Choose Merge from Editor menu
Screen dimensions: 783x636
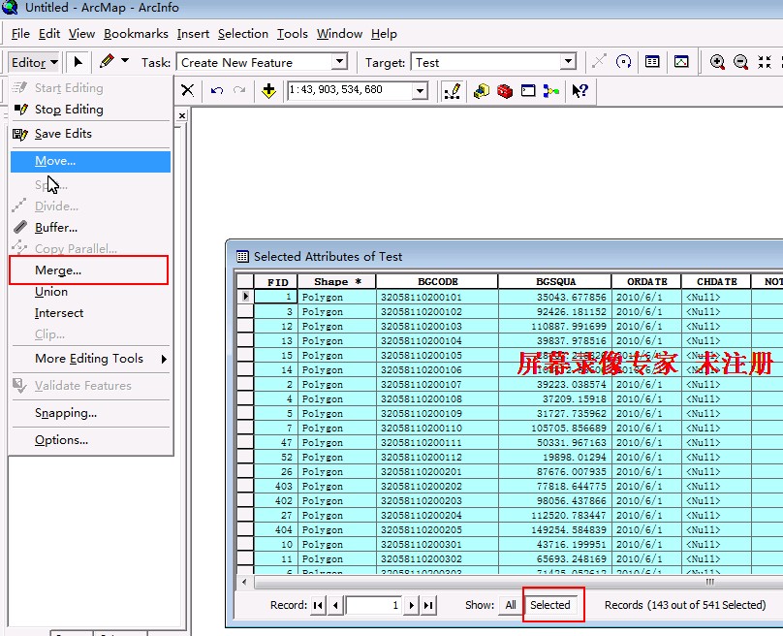pyautogui.click(x=58, y=270)
